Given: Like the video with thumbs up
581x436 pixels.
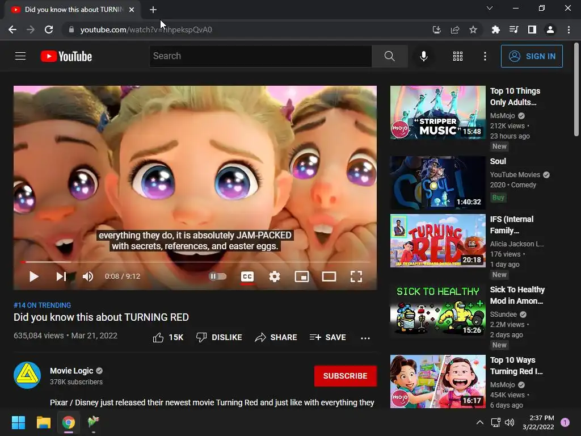Looking at the screenshot, I should coord(168,337).
